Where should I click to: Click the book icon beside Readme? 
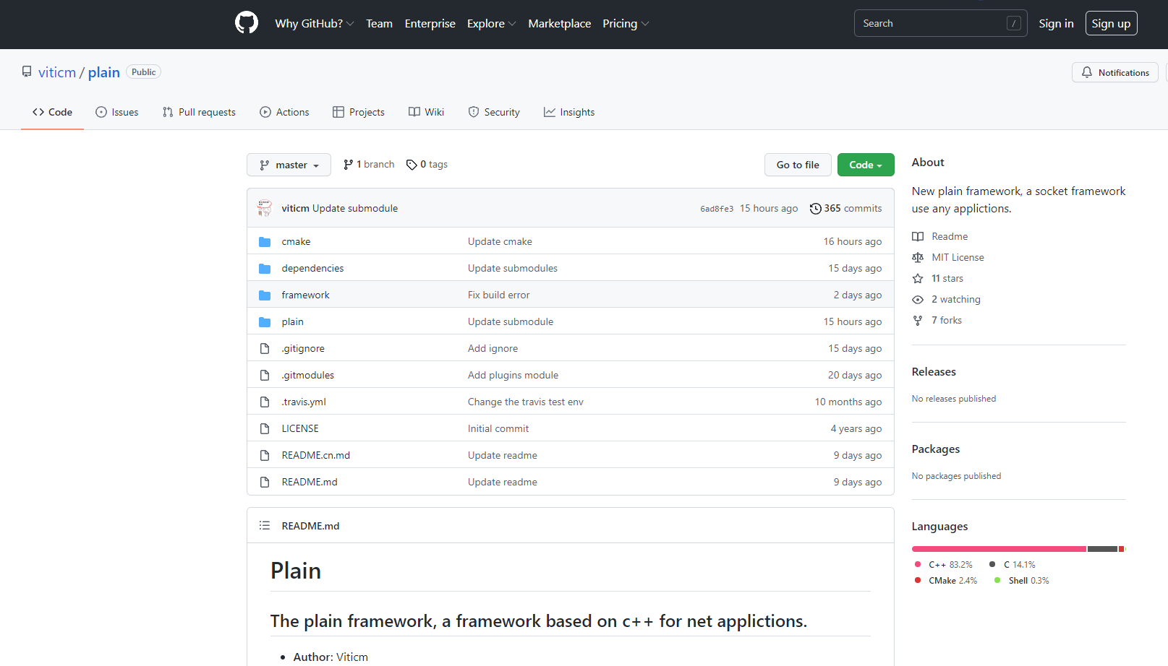click(x=918, y=237)
